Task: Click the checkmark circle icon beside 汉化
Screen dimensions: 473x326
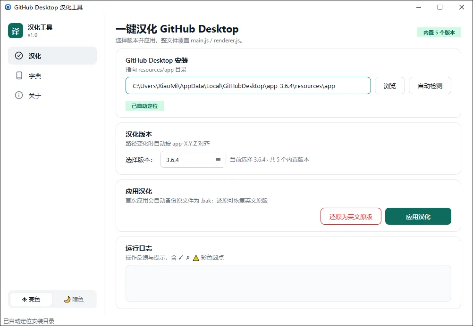Action: 19,56
